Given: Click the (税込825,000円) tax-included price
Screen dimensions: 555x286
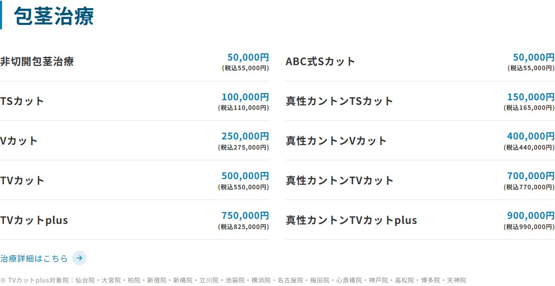Looking at the screenshot, I should (x=243, y=227).
